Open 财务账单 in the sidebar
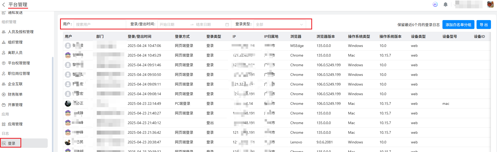 (15, 94)
